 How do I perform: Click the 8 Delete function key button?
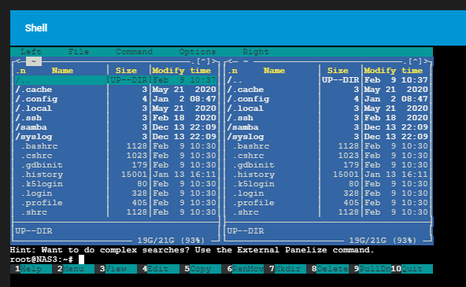point(327,269)
